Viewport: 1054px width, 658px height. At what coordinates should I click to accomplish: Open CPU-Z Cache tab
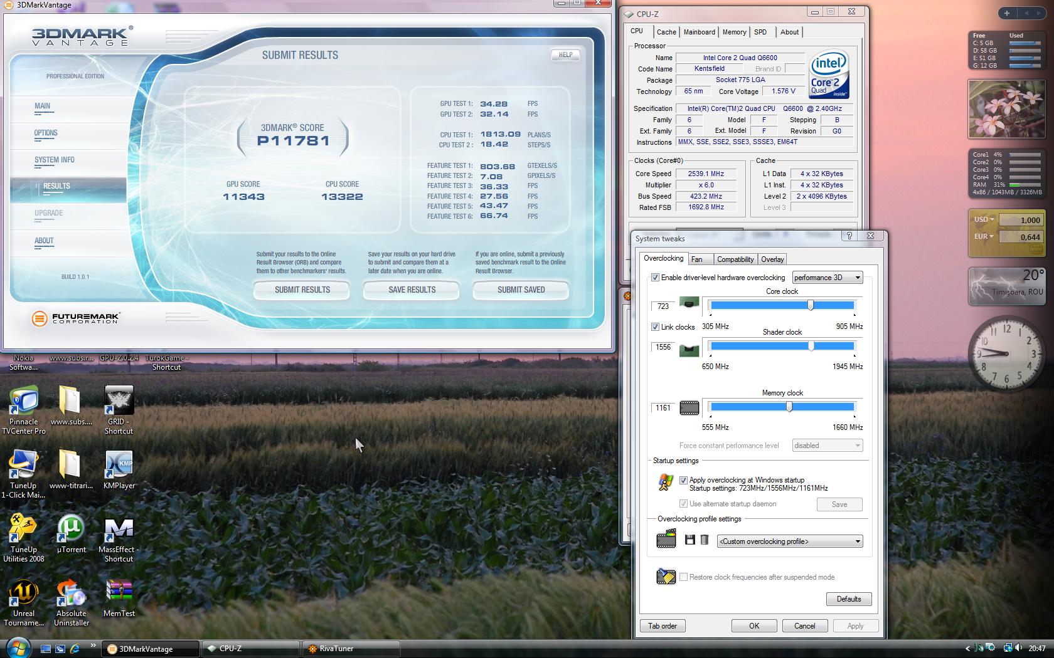pyautogui.click(x=666, y=32)
